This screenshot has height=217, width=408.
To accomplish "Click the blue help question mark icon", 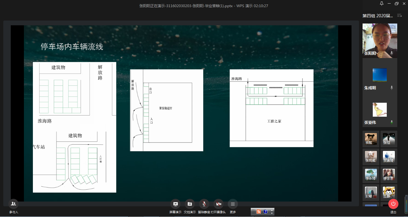I will (x=265, y=212).
